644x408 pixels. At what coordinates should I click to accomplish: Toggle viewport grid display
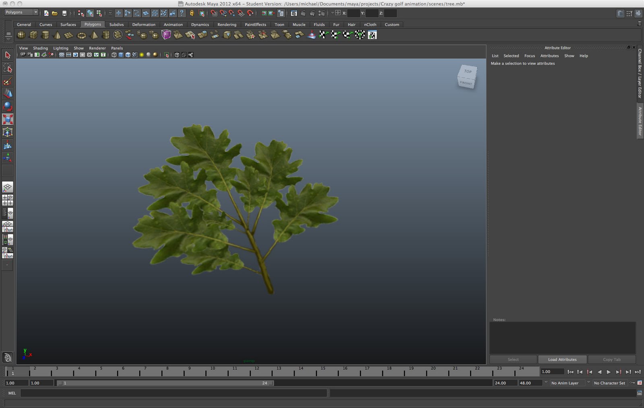(62, 55)
